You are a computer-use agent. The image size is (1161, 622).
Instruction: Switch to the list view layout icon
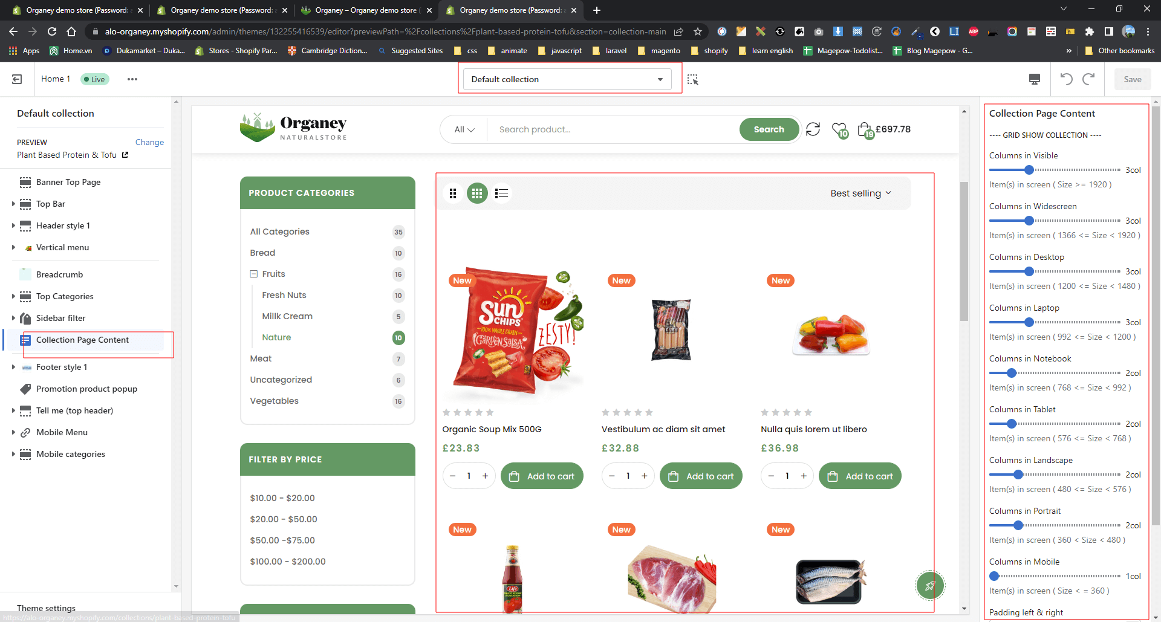[501, 193]
